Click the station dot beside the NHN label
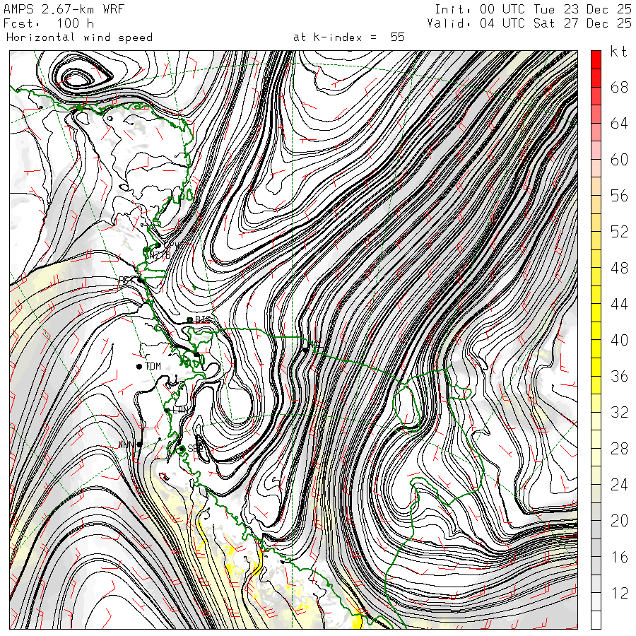The image size is (636, 636). coord(140,444)
